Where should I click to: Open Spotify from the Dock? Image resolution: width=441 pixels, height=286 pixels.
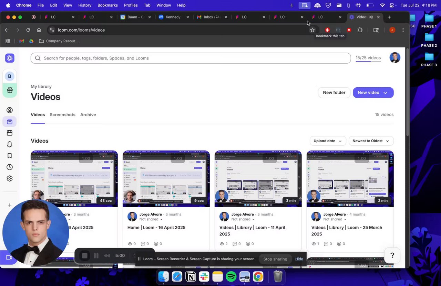point(231,276)
